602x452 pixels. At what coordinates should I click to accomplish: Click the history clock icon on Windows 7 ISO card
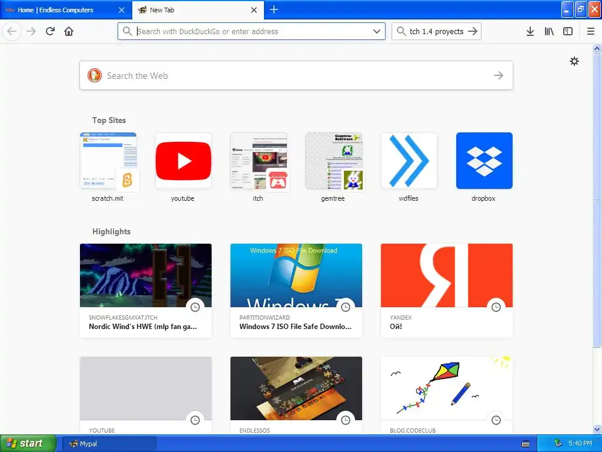pyautogui.click(x=346, y=307)
